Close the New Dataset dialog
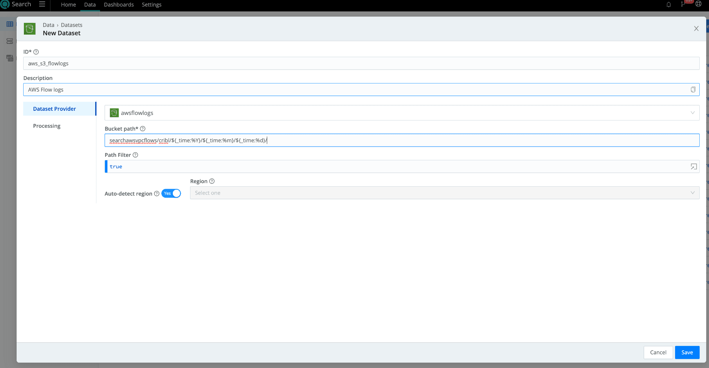Viewport: 709px width, 368px height. [x=696, y=29]
